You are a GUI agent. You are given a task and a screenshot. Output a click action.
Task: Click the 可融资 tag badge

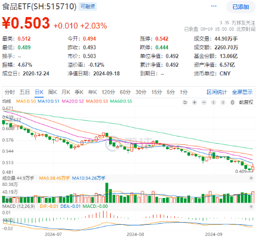coord(88,7)
